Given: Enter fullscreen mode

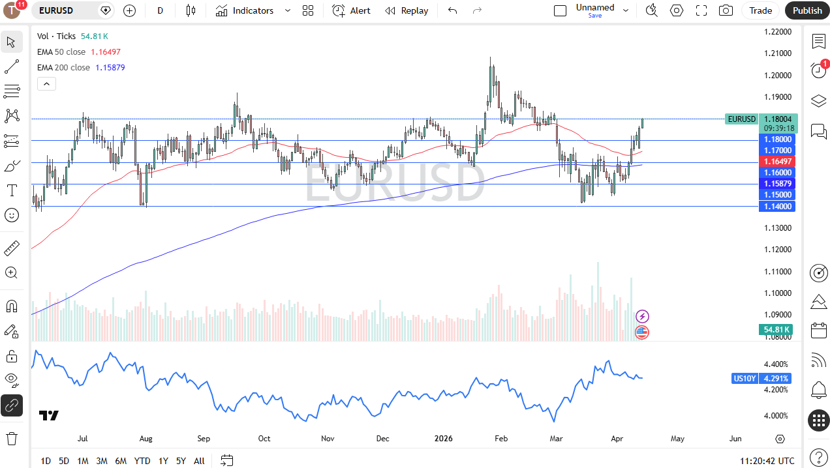Looking at the screenshot, I should point(701,10).
